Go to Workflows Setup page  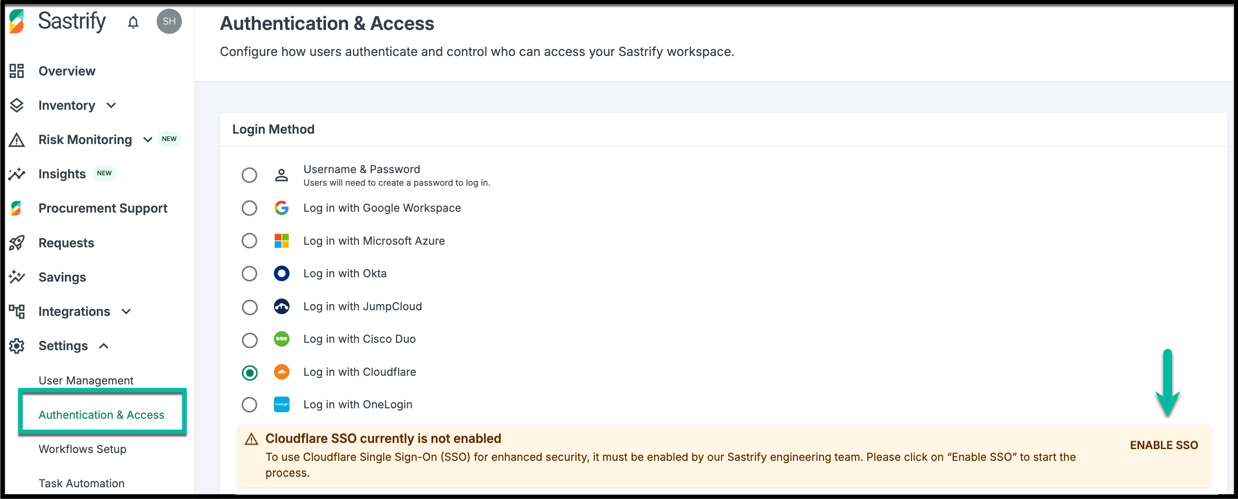[82, 449]
